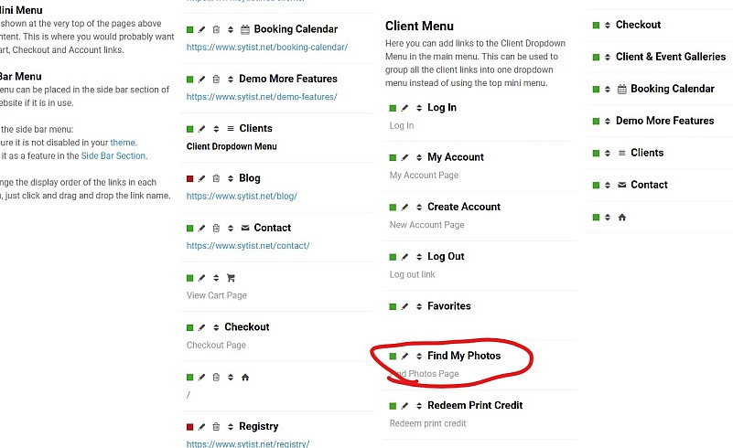Click the sort arrows next to Clients

(216, 129)
